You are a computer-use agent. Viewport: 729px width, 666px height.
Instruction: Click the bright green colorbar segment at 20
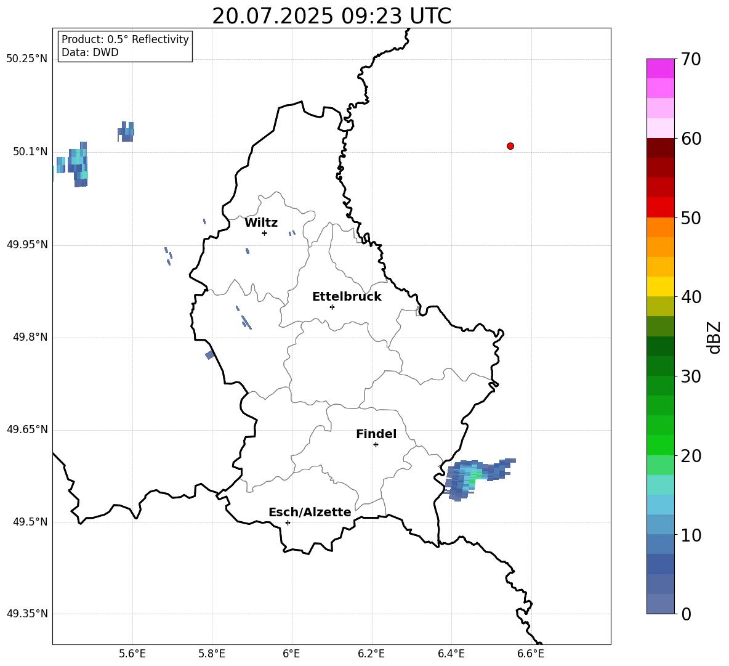point(660,445)
